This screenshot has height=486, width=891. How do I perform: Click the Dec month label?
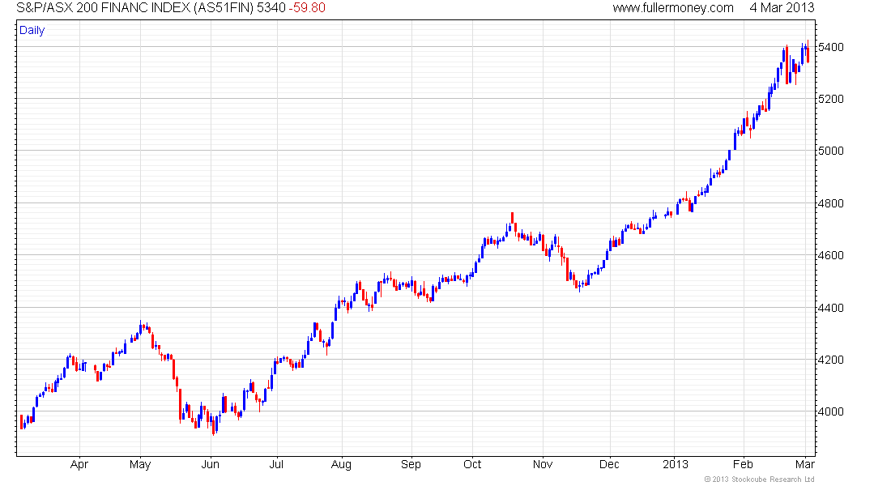pos(609,464)
